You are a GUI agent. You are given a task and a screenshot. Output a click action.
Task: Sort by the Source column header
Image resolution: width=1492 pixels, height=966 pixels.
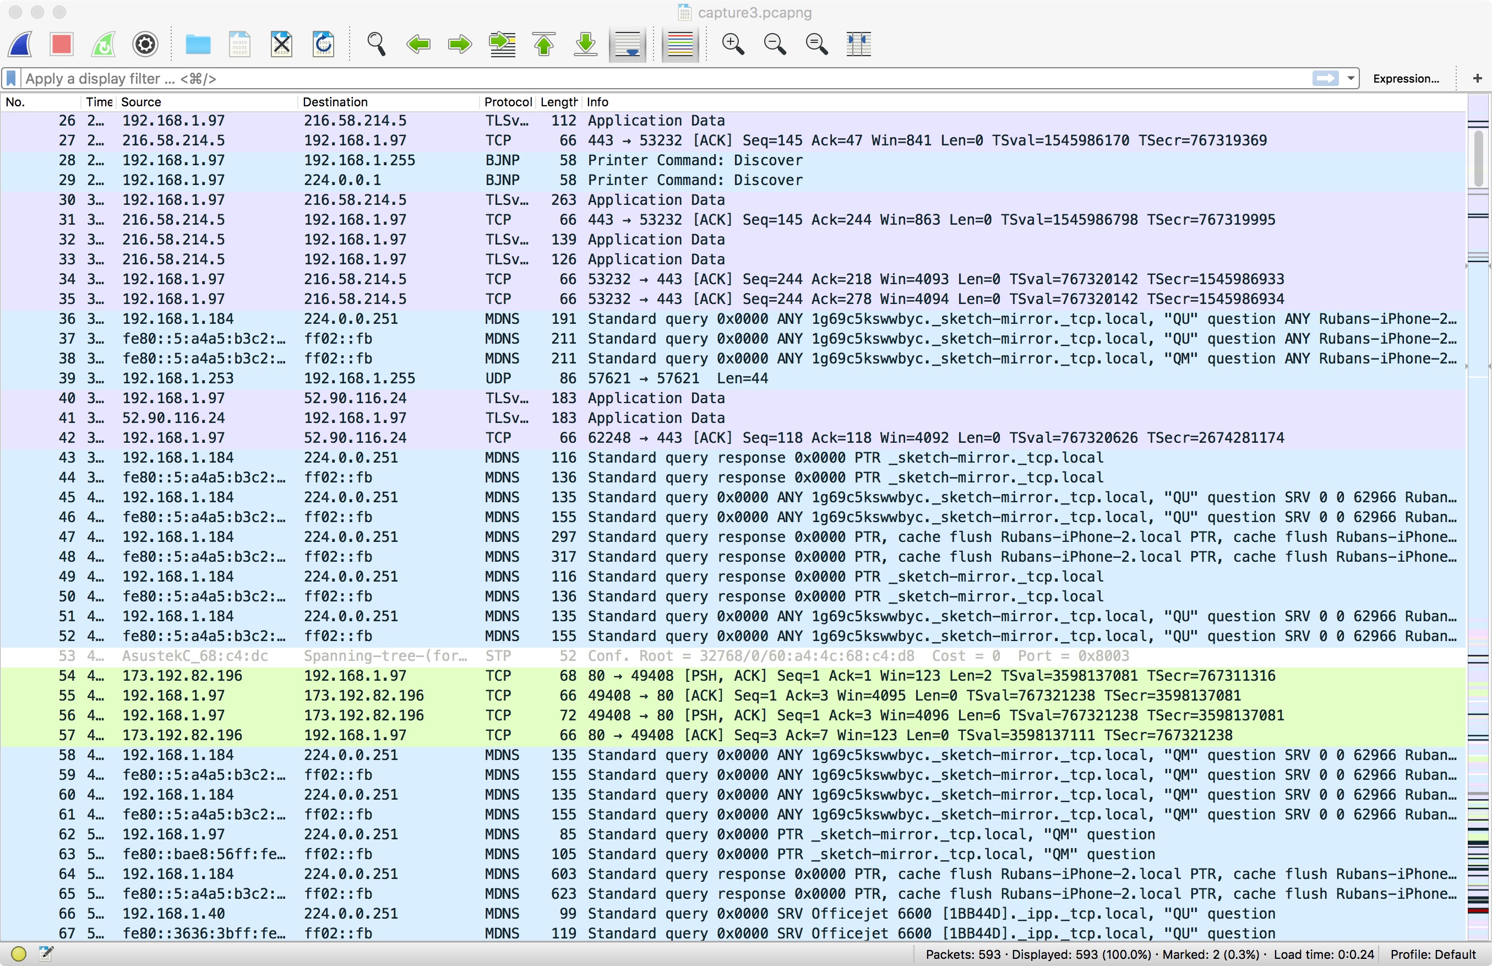click(x=141, y=102)
